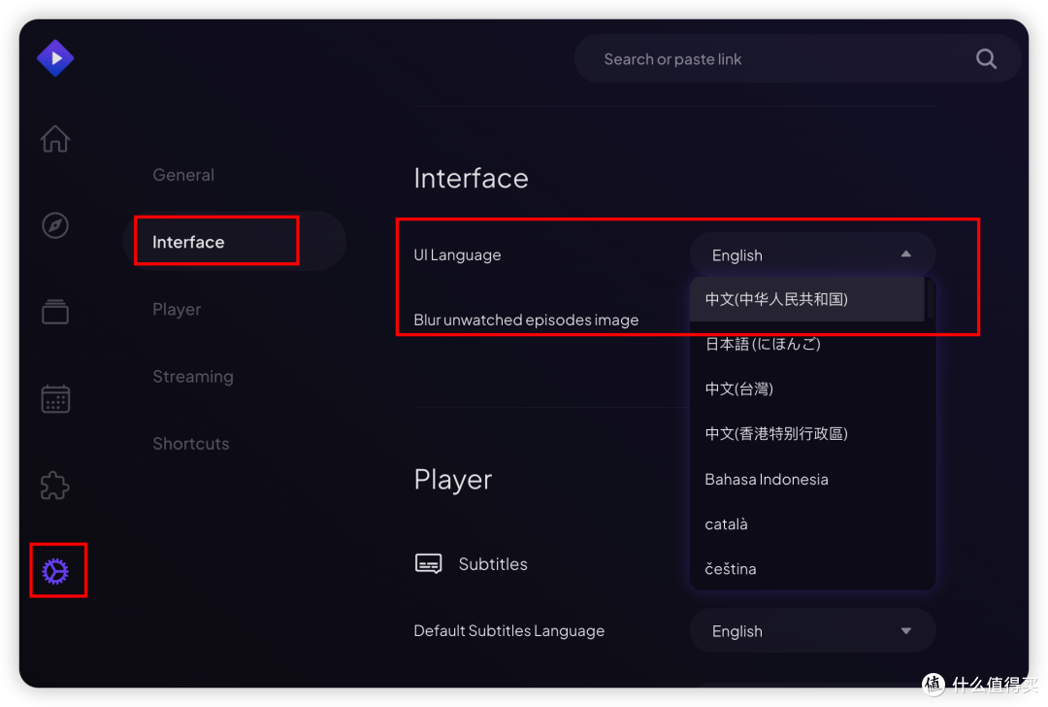Collapse the UI Language English dropdown
This screenshot has width=1048, height=707.
coord(812,254)
